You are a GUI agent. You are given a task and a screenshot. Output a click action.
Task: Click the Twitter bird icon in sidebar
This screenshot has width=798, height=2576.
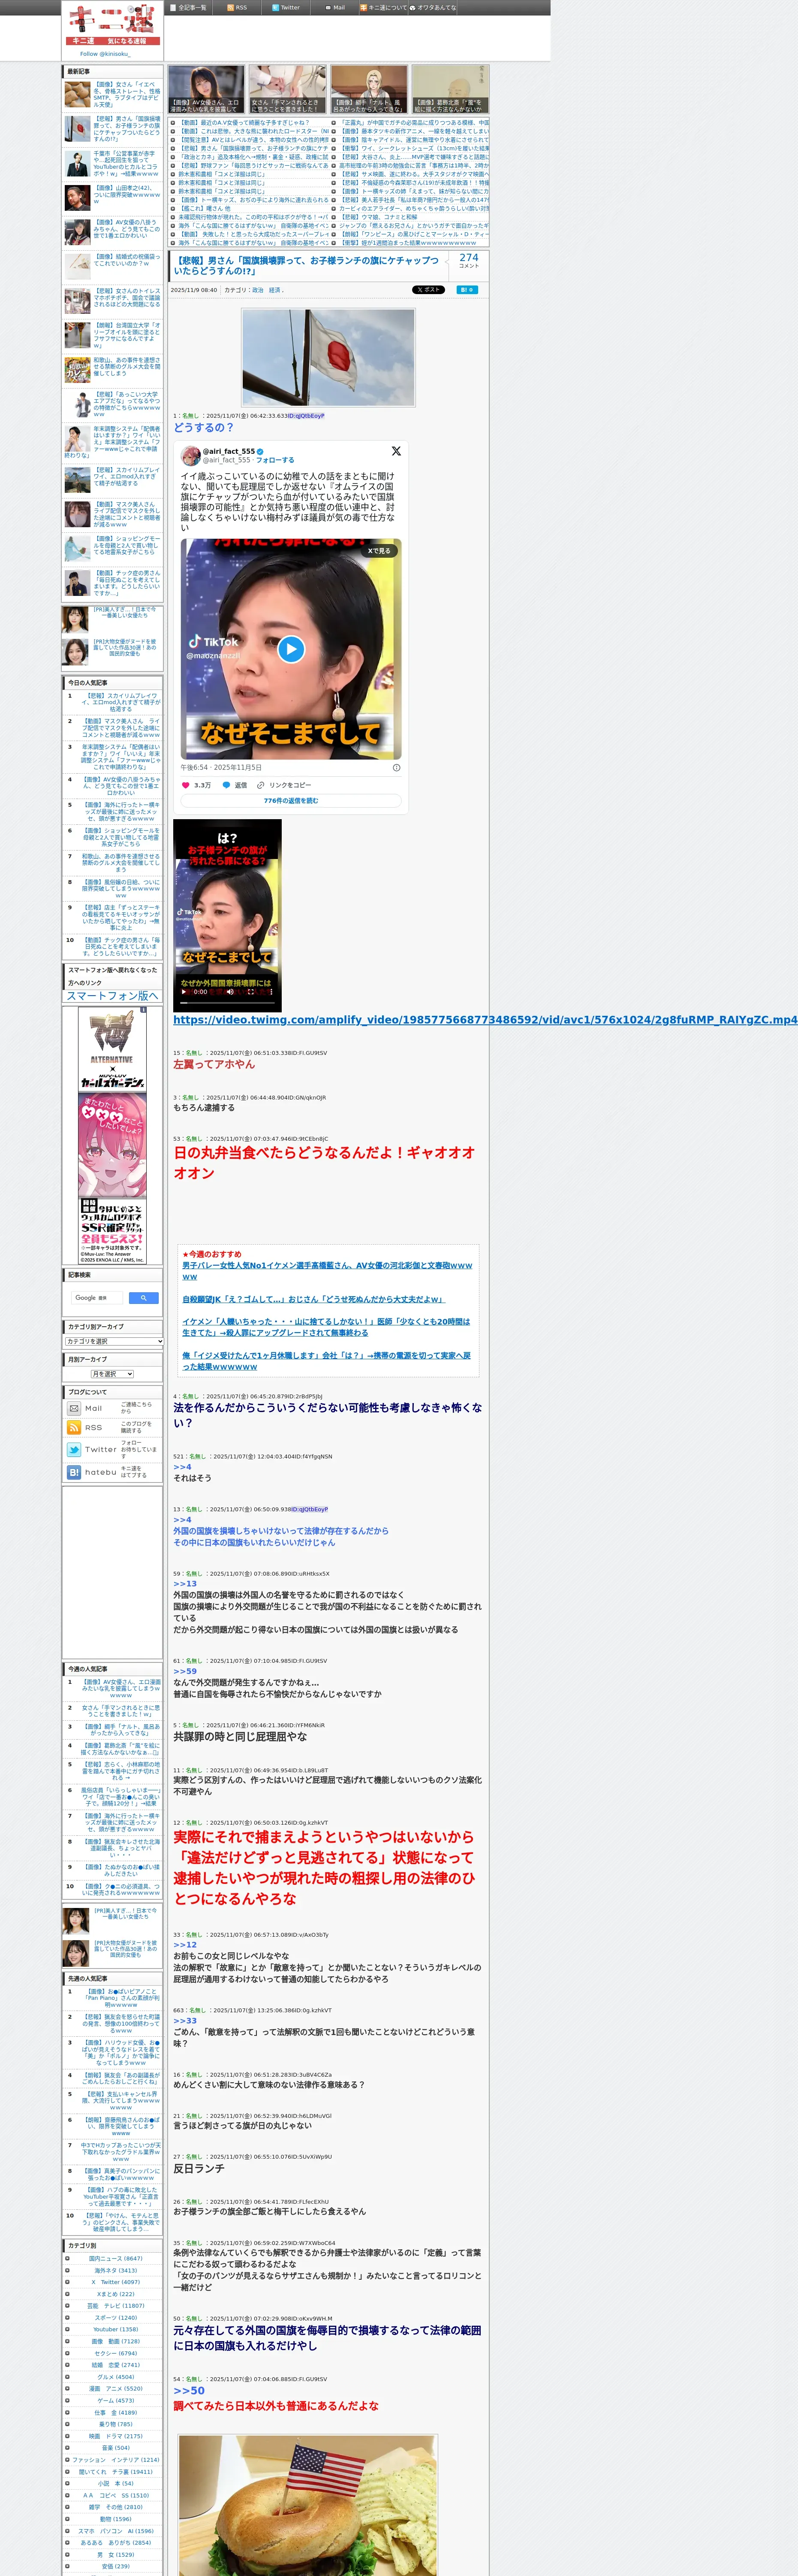[x=74, y=1449]
